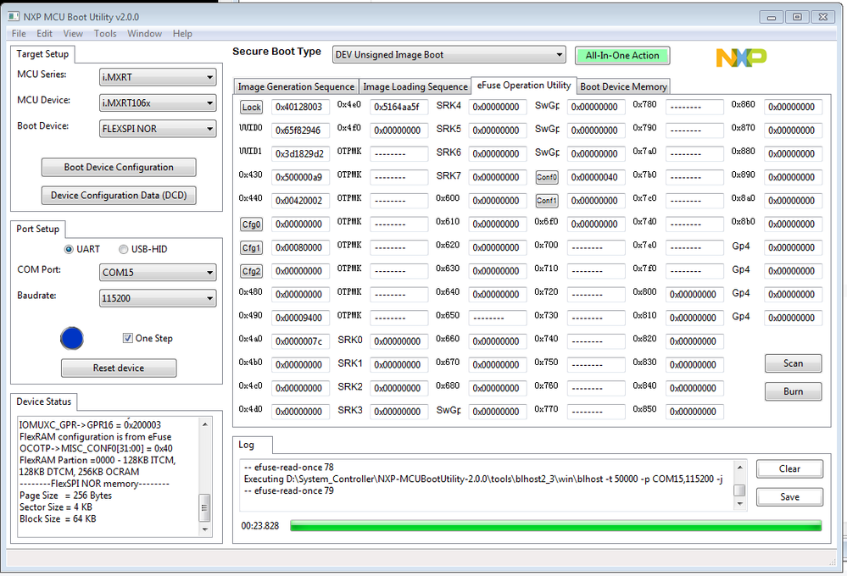Image resolution: width=847 pixels, height=576 pixels.
Task: Click the SRK0 value field
Action: click(398, 341)
